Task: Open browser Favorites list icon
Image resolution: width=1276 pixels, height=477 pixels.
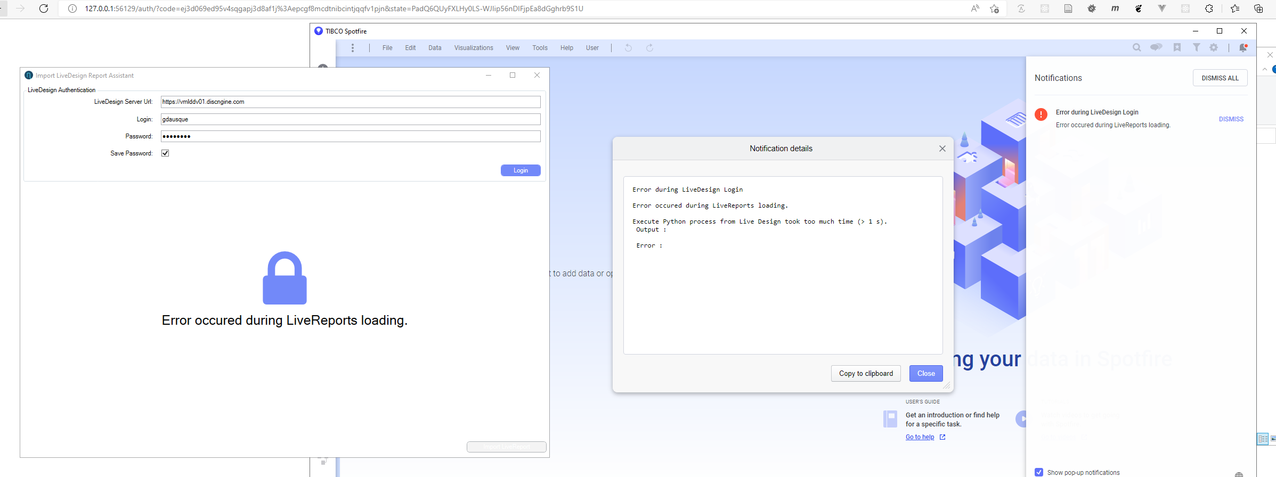Action: 1235,9
